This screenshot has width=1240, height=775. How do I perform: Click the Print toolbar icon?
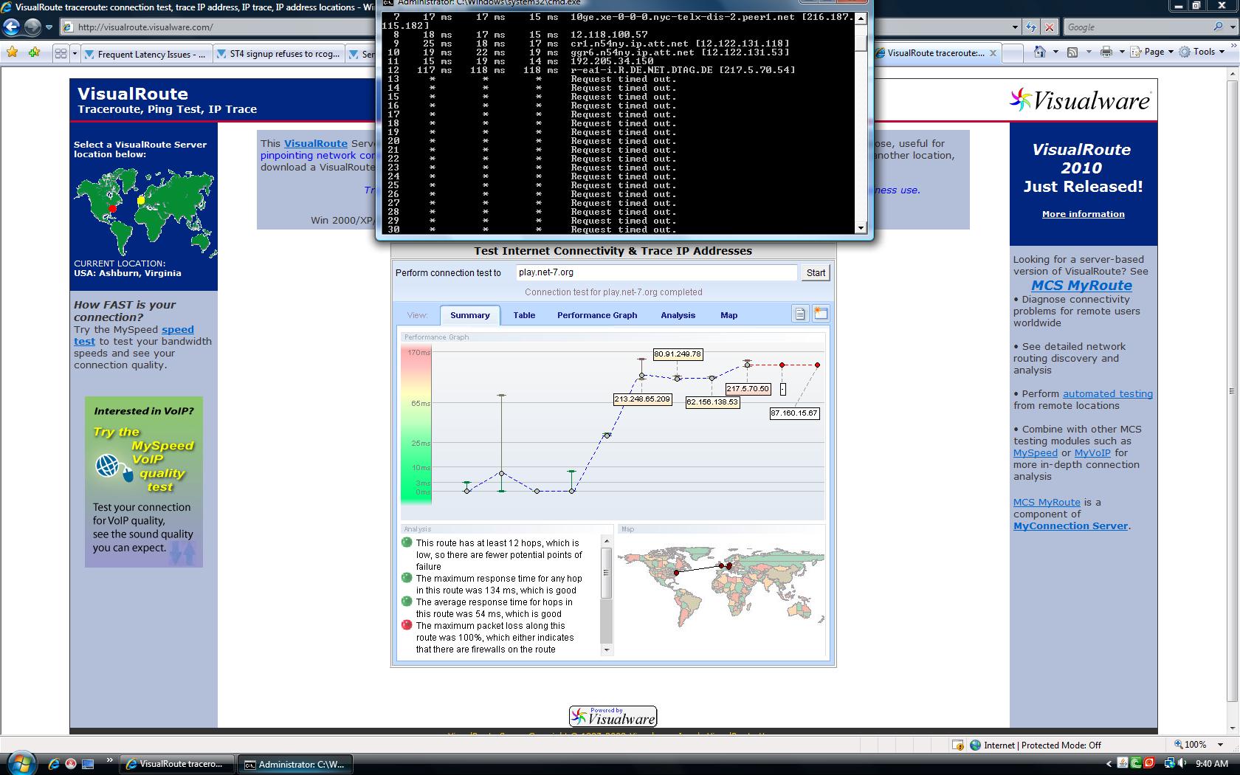click(1106, 52)
